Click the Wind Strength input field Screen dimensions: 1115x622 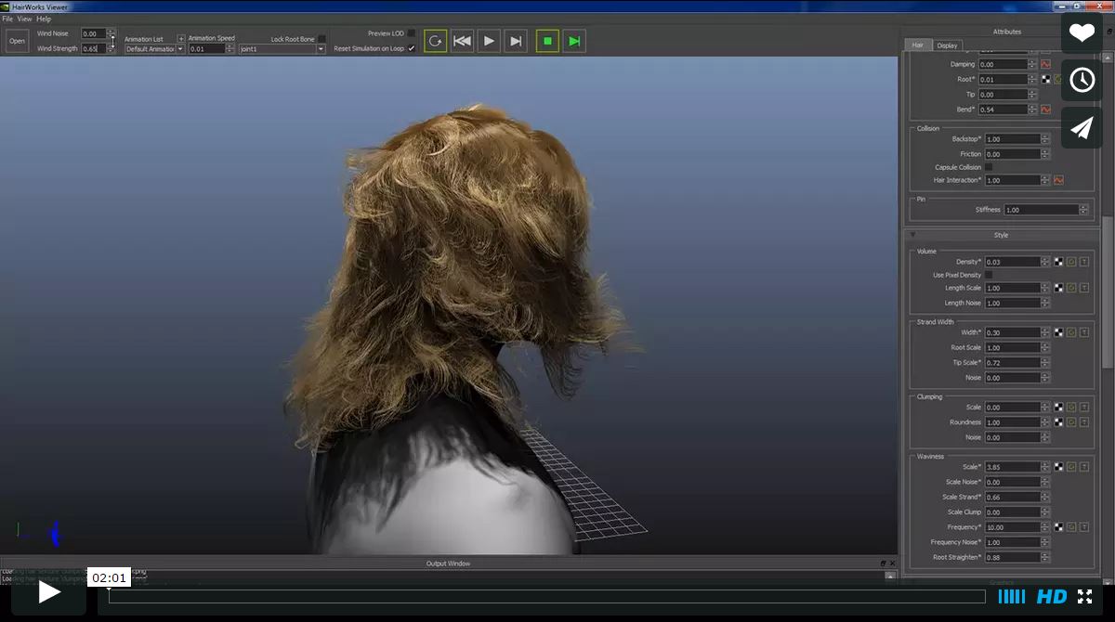point(94,48)
